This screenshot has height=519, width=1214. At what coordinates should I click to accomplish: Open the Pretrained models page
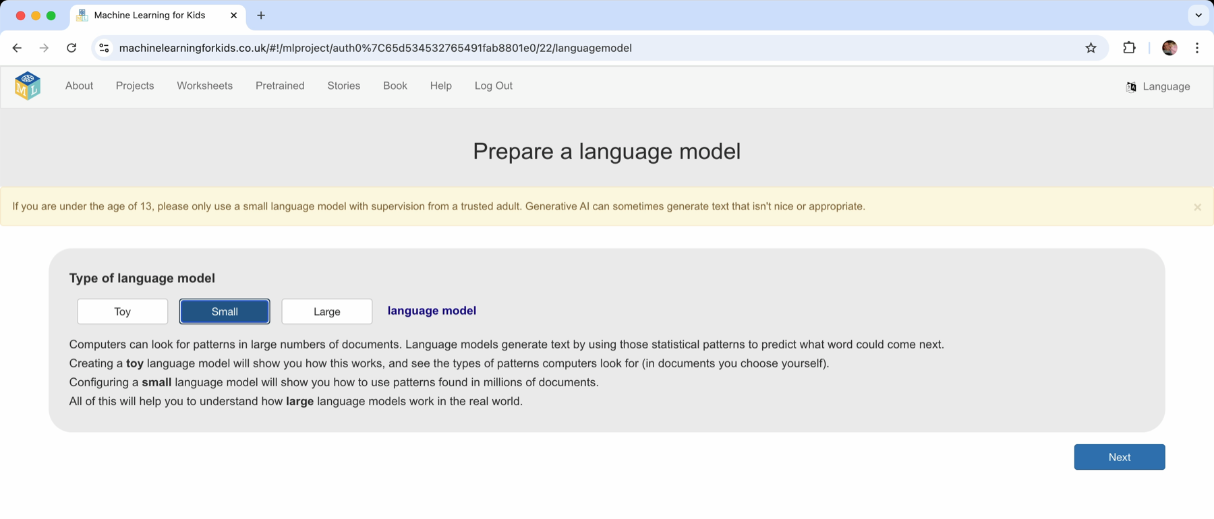[280, 86]
